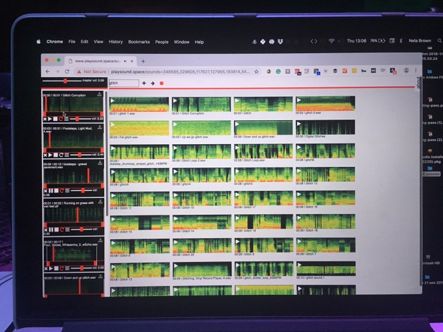The image size is (443, 332).
Task: Open the History menu in the menu bar
Action: point(116,42)
